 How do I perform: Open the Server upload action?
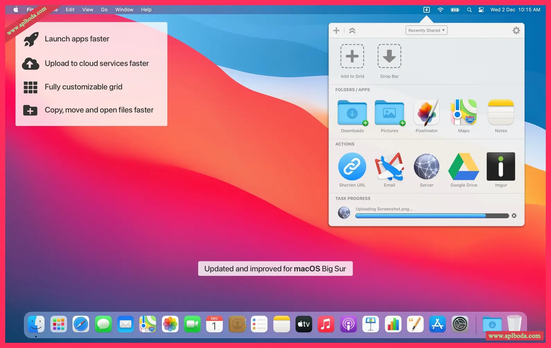pyautogui.click(x=427, y=167)
